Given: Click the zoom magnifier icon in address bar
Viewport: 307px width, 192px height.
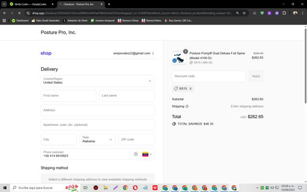Looking at the screenshot, I should tap(237, 13).
